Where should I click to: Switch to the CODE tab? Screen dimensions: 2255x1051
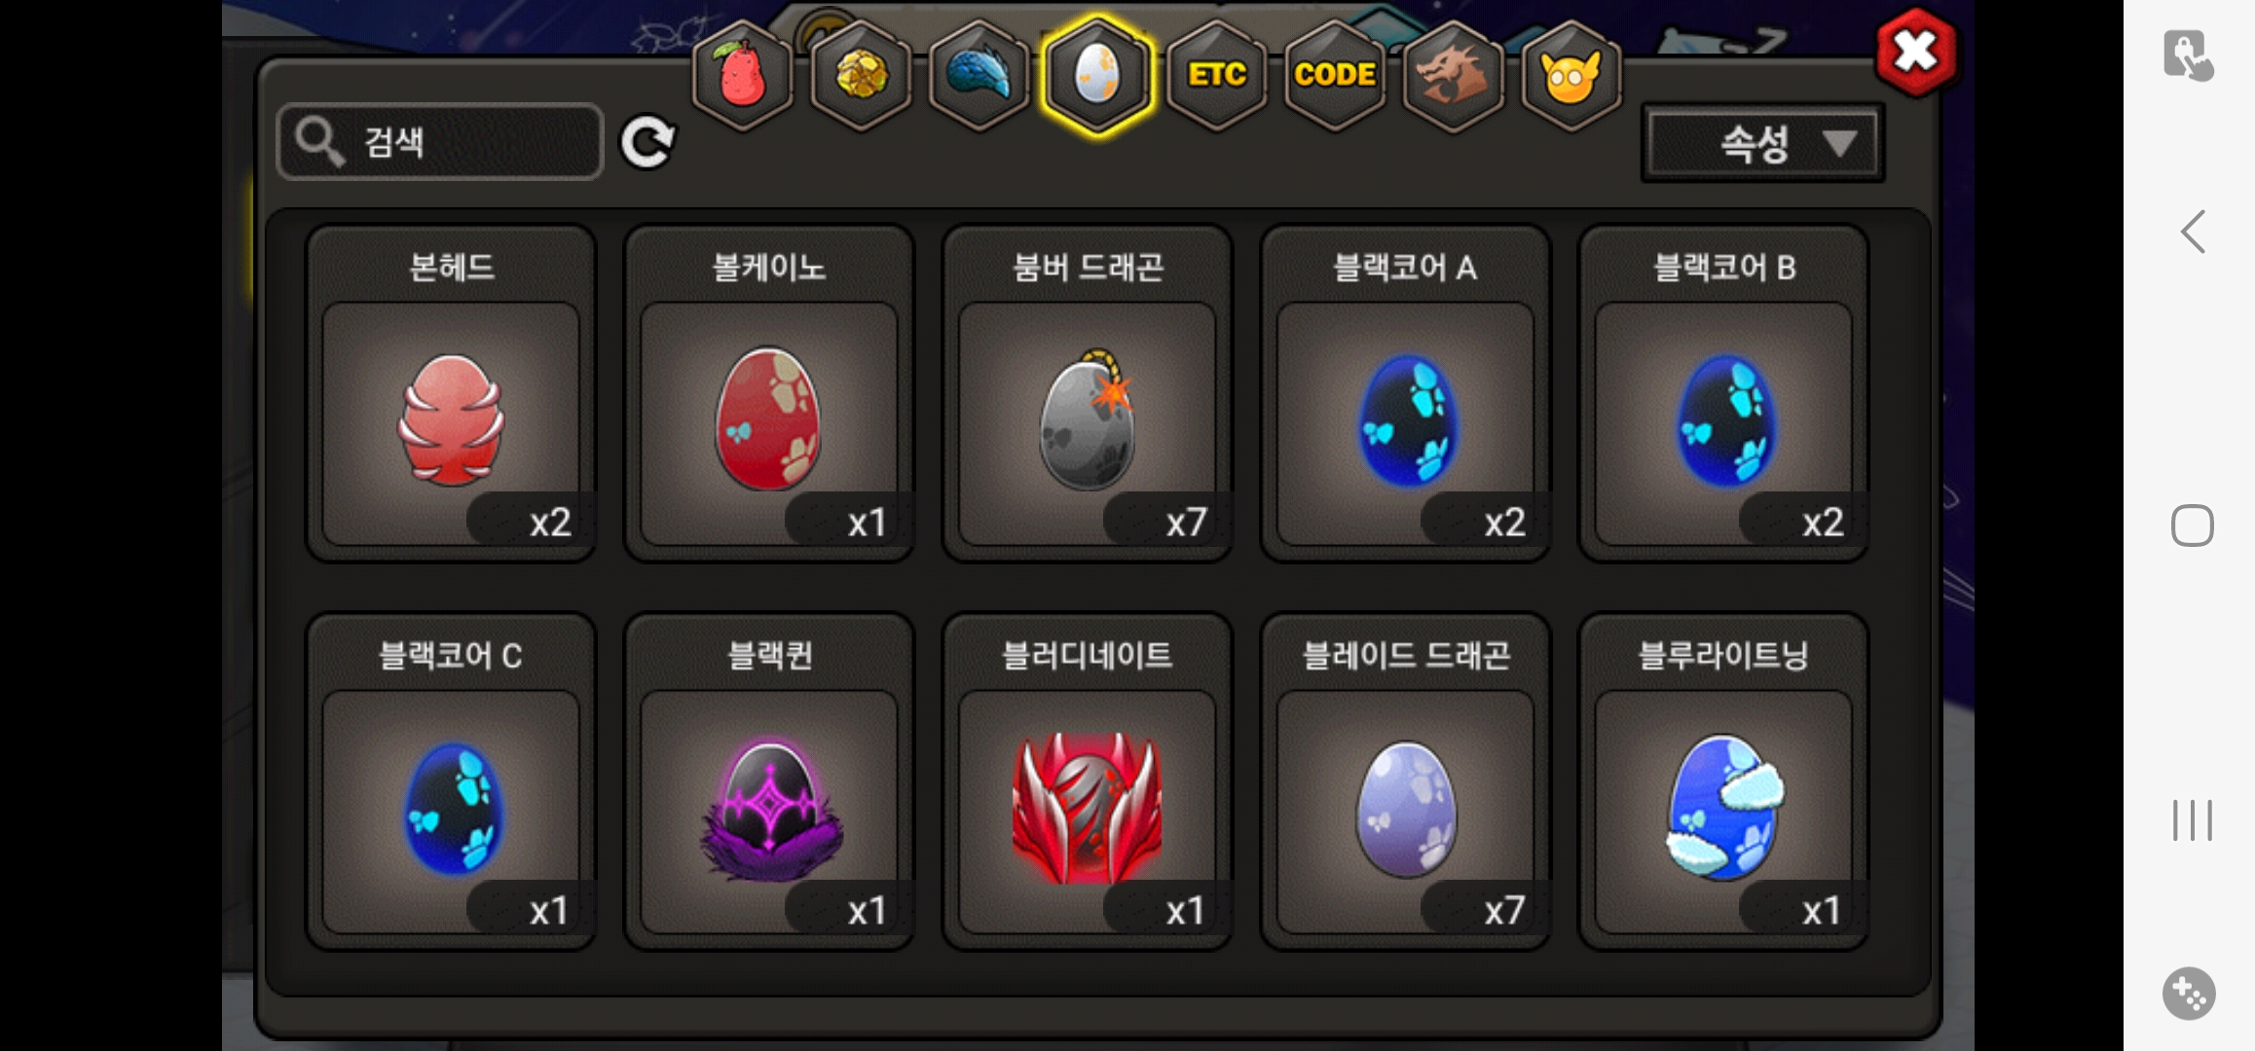click(x=1335, y=75)
